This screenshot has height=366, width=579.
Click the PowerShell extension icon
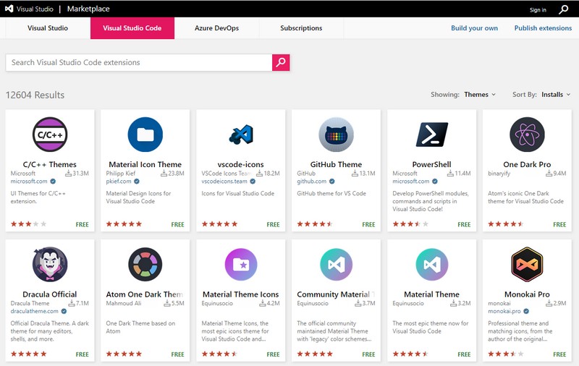[x=432, y=135]
